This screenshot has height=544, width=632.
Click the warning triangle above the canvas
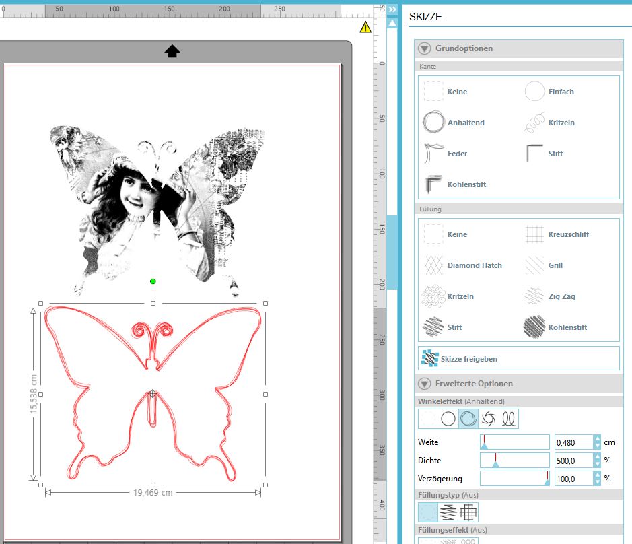365,27
